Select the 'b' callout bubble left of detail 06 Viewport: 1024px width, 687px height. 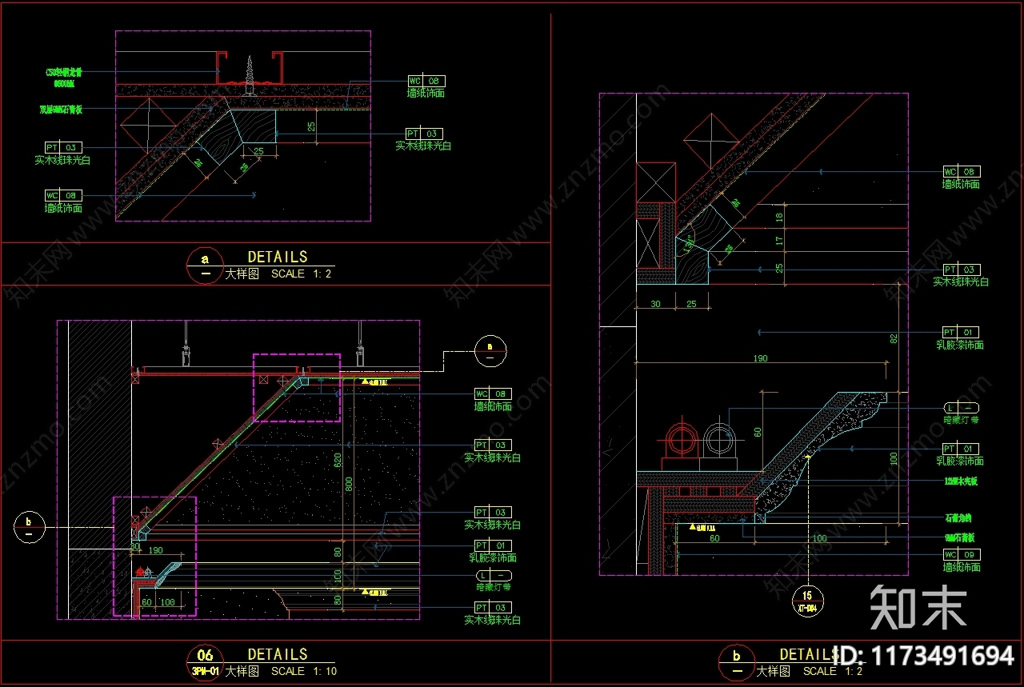[x=29, y=527]
